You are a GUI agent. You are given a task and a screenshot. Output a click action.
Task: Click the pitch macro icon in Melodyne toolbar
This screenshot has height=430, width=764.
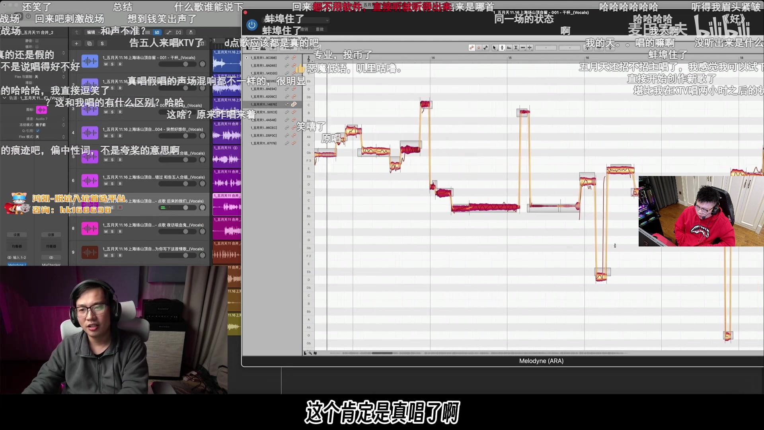coord(588,48)
